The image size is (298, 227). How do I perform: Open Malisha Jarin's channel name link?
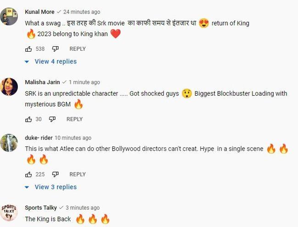pyautogui.click(x=43, y=82)
